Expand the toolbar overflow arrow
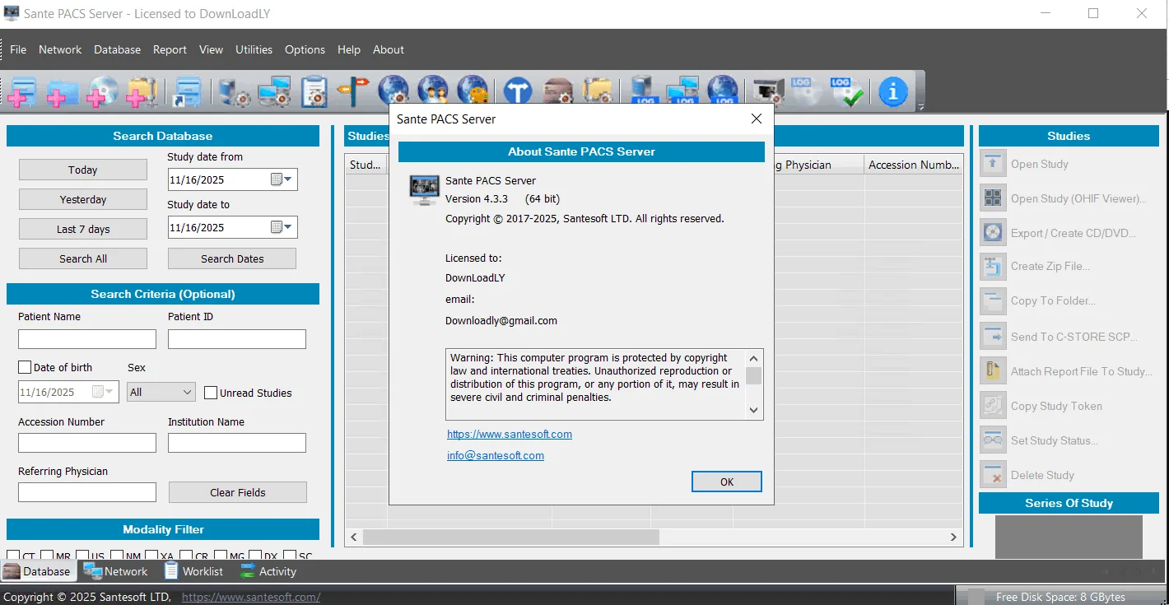The width and height of the screenshot is (1169, 605). pos(920,107)
